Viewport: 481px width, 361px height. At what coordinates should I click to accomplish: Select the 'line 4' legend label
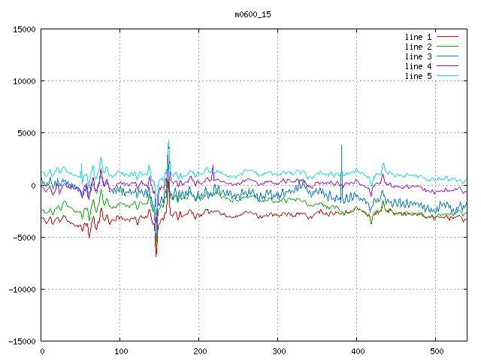[418, 66]
